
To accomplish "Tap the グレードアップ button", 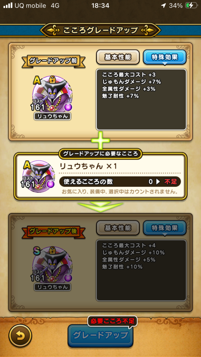I will [100, 336].
